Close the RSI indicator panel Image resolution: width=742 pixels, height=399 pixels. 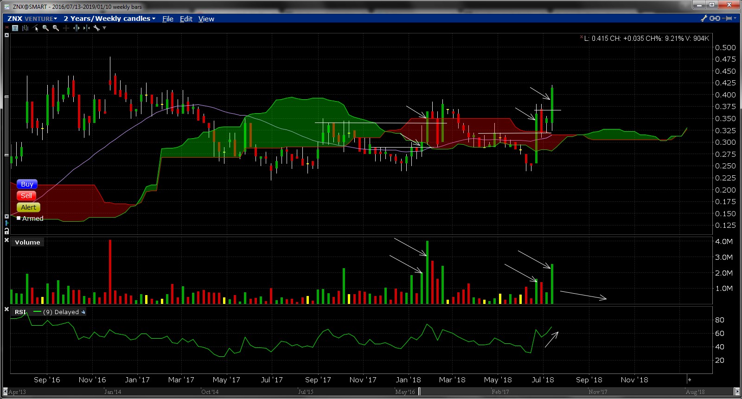click(x=6, y=309)
